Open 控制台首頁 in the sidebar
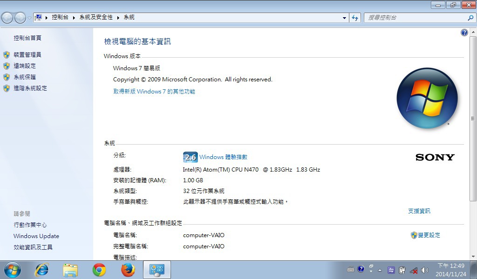477x279 pixels. (27, 38)
